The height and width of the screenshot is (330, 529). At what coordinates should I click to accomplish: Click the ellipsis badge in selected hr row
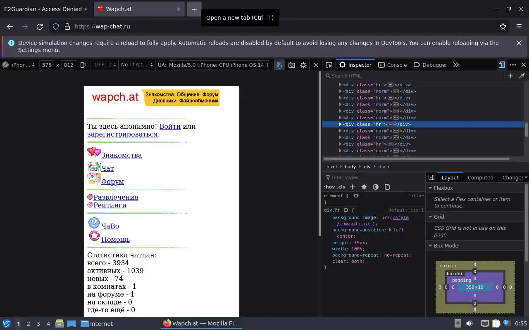point(390,124)
